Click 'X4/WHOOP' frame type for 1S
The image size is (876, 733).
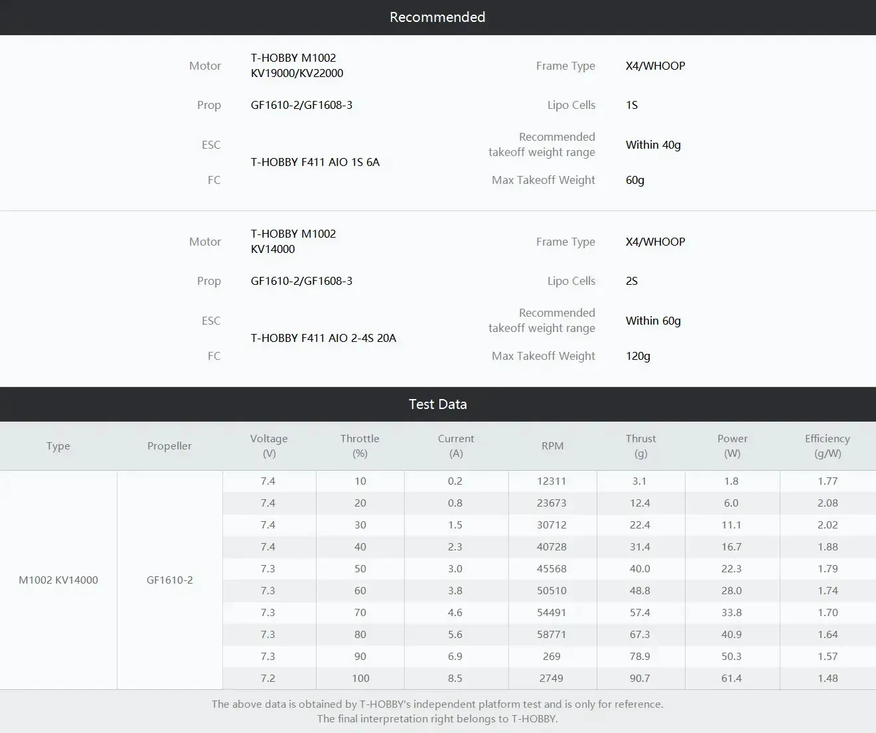click(x=656, y=66)
